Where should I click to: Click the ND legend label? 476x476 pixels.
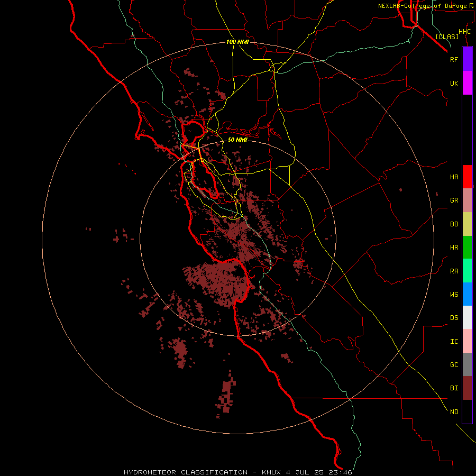pyautogui.click(x=454, y=411)
